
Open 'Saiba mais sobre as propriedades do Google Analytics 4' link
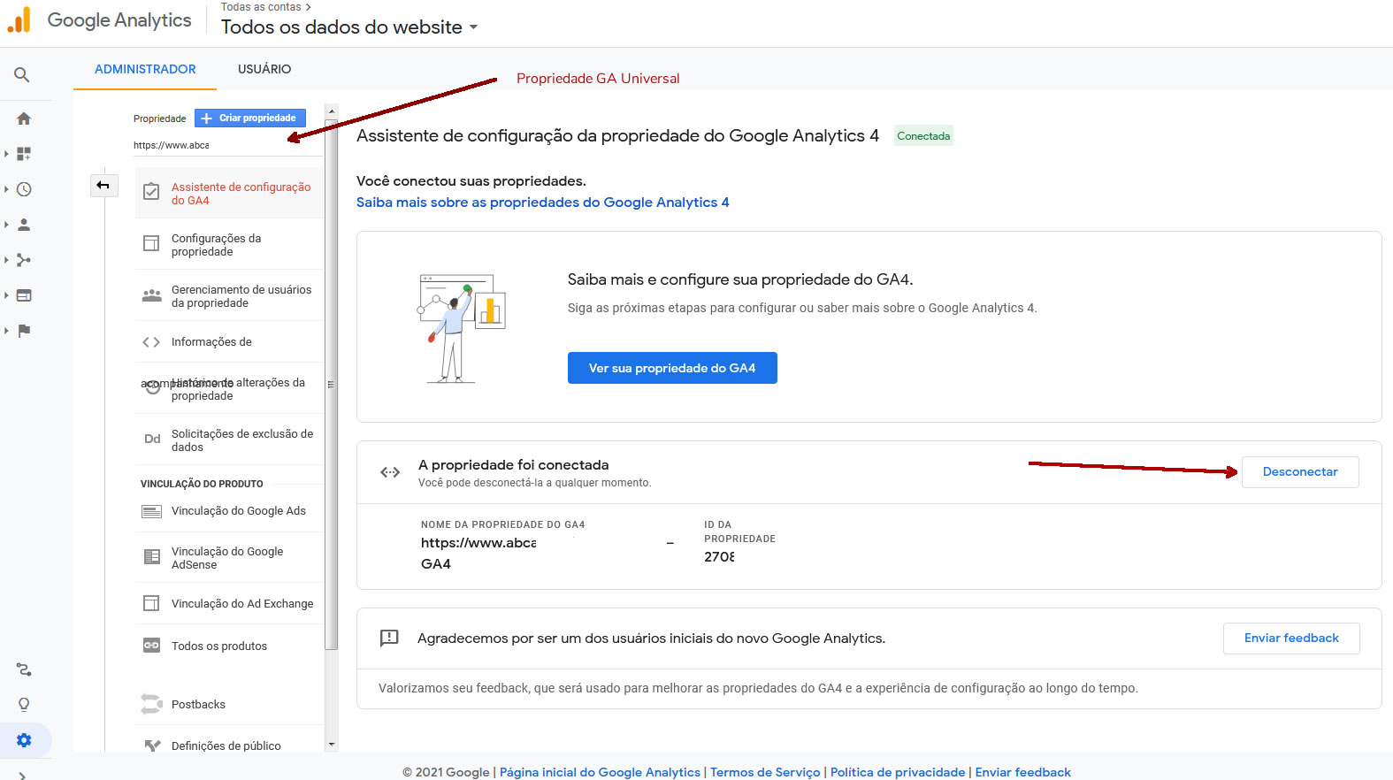coord(543,203)
